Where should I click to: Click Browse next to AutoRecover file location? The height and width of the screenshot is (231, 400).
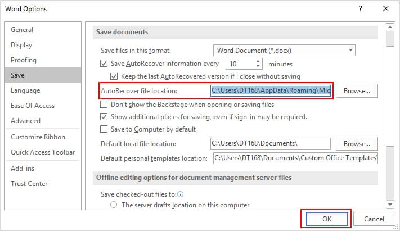357,90
